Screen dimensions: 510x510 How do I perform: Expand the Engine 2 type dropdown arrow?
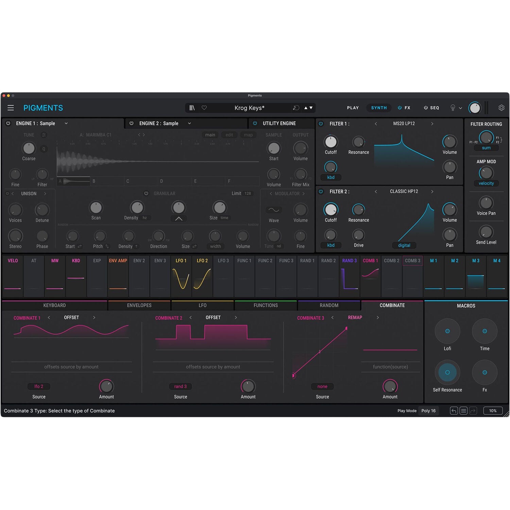[x=190, y=123]
